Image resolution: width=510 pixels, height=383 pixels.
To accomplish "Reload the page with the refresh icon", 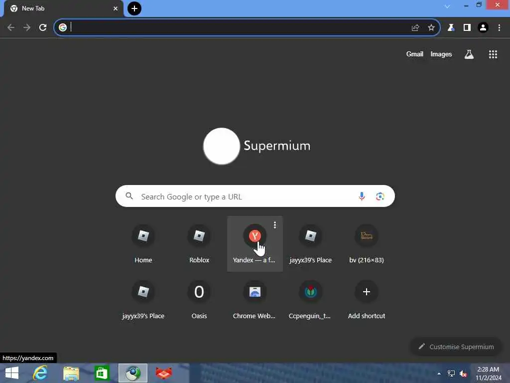I will coord(43,28).
